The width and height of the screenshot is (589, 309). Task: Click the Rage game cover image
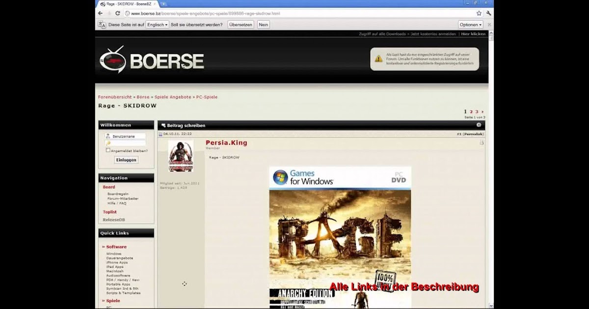point(340,238)
